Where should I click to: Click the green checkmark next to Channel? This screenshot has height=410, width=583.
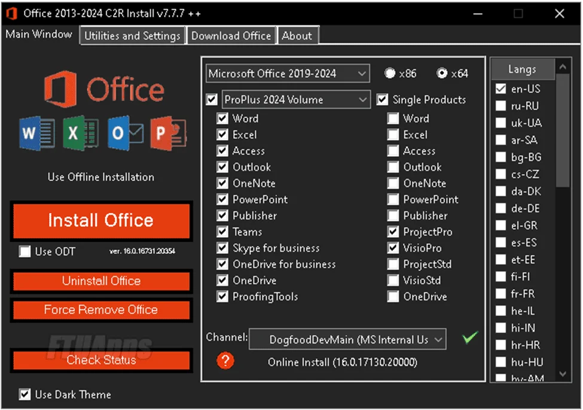pyautogui.click(x=470, y=337)
